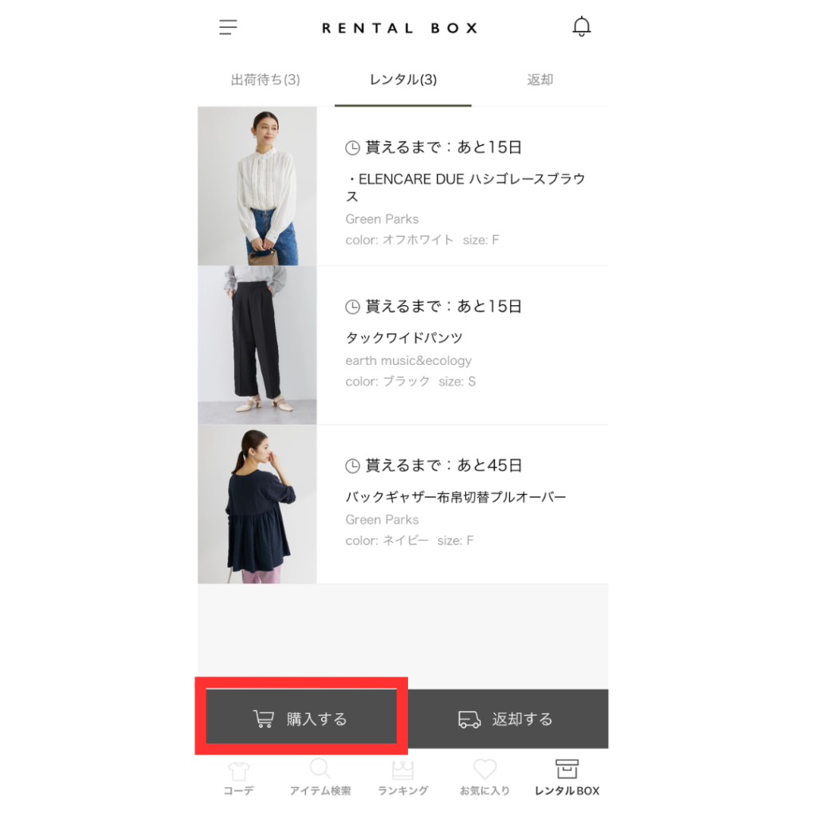Click the delivery truck icon on 返却する
Image resolution: width=816 pixels, height=816 pixels.
[469, 720]
